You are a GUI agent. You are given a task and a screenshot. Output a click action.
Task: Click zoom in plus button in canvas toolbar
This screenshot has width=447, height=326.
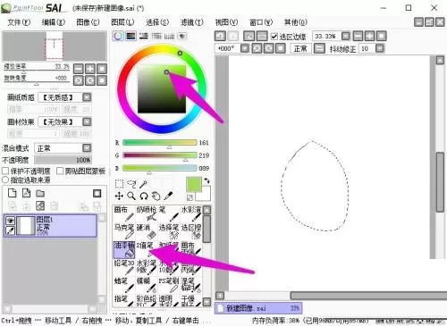tap(369, 36)
